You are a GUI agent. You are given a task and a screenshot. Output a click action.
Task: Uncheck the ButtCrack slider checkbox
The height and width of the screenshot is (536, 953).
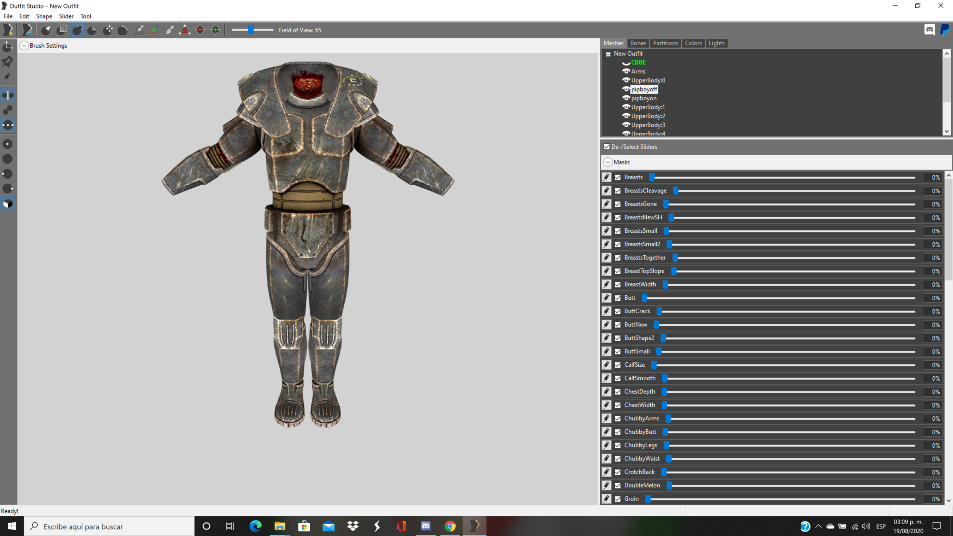[618, 311]
